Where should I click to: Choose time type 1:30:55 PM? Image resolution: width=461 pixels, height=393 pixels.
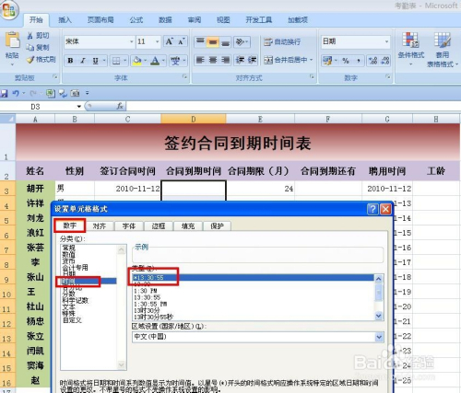pyautogui.click(x=150, y=304)
